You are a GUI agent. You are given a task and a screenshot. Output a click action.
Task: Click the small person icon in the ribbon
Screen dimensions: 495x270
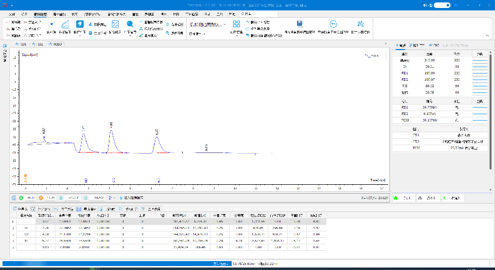click(x=91, y=24)
